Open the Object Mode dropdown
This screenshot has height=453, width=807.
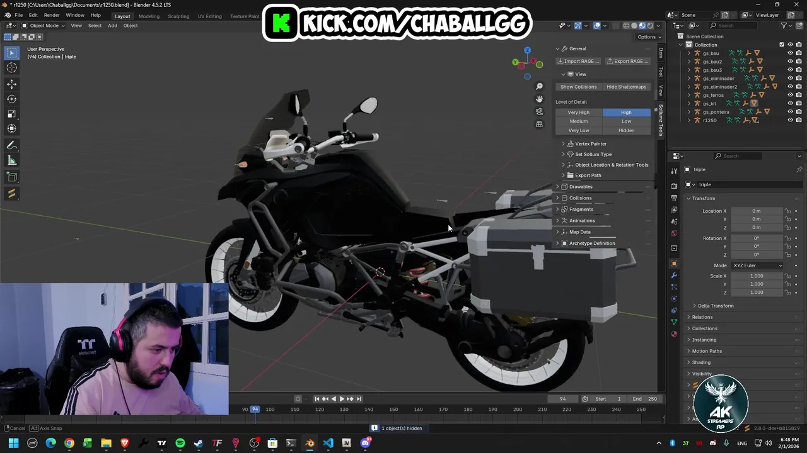pyautogui.click(x=44, y=26)
